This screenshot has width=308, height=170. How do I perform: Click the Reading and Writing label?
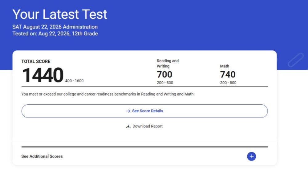168,64
